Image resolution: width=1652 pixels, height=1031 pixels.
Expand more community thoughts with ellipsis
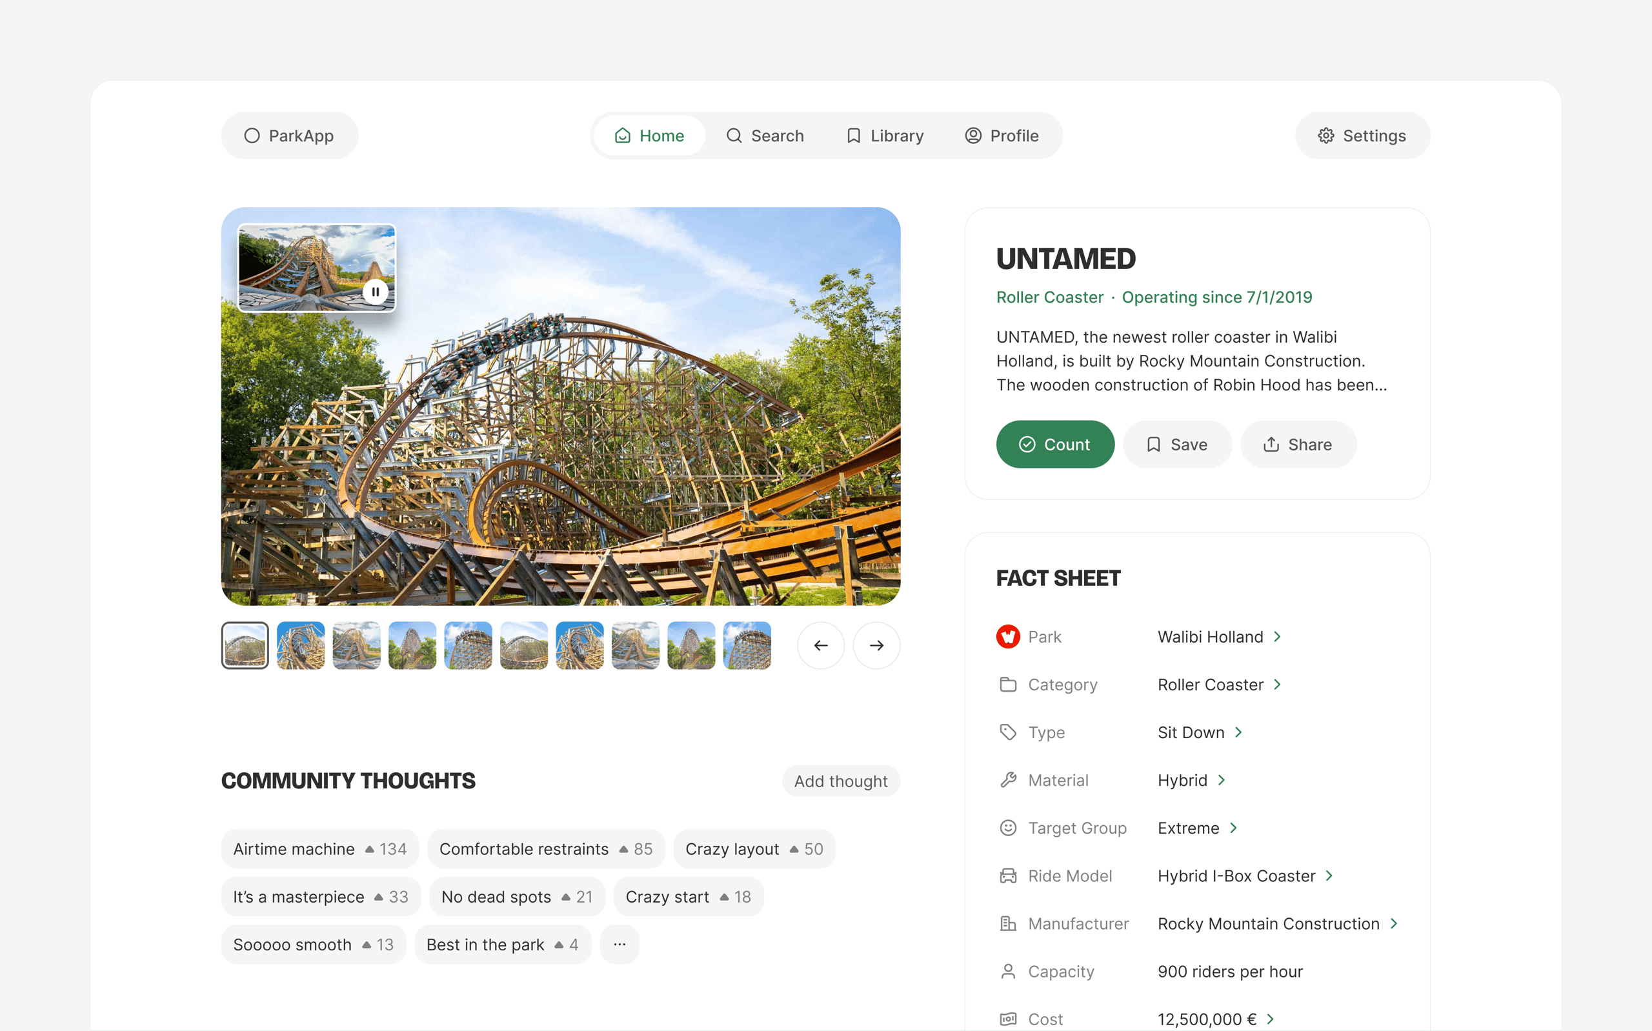[619, 945]
